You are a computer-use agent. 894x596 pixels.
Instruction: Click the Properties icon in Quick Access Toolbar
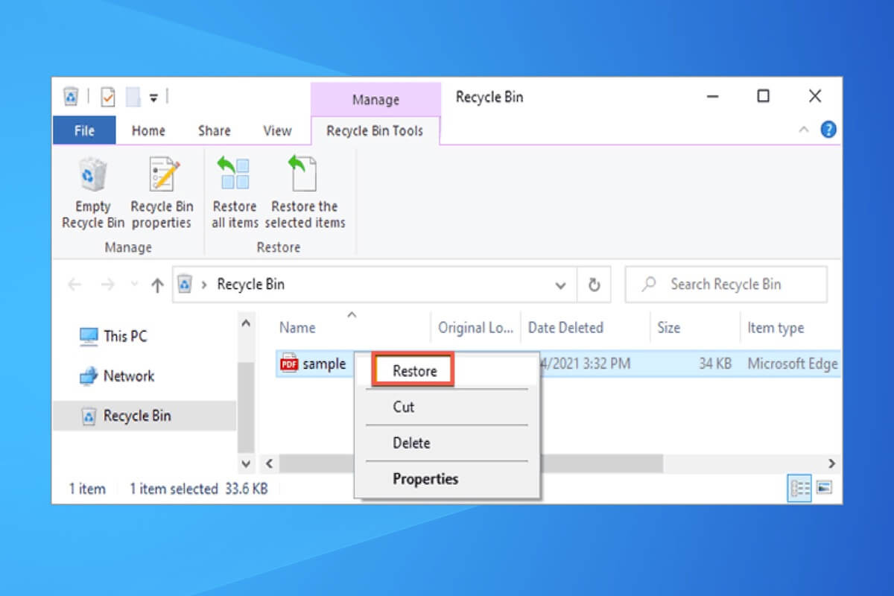coord(108,97)
